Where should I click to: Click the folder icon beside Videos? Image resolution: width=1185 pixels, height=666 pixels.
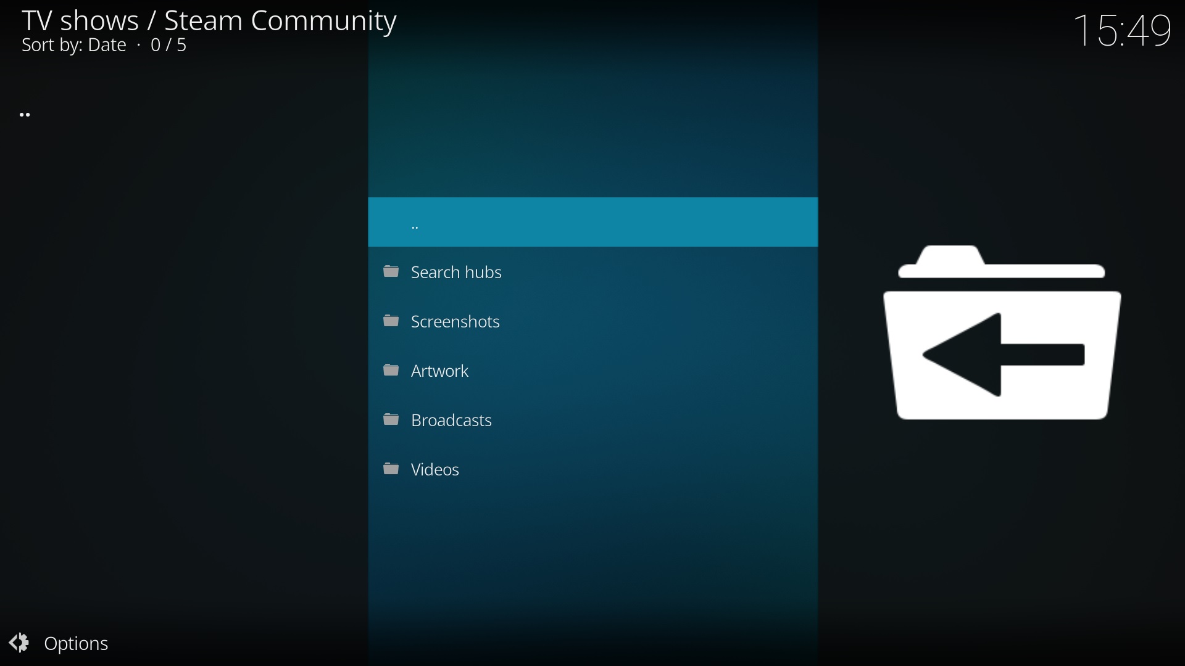[391, 469]
